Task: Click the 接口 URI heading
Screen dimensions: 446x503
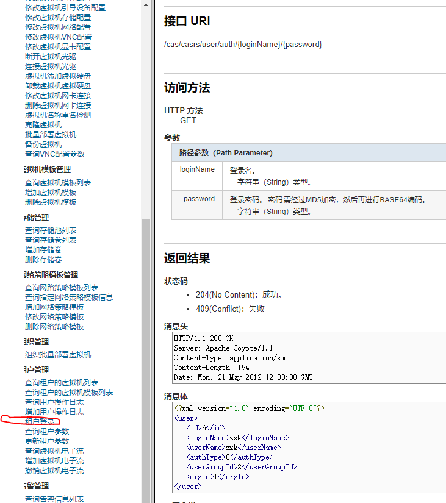Action: [187, 21]
